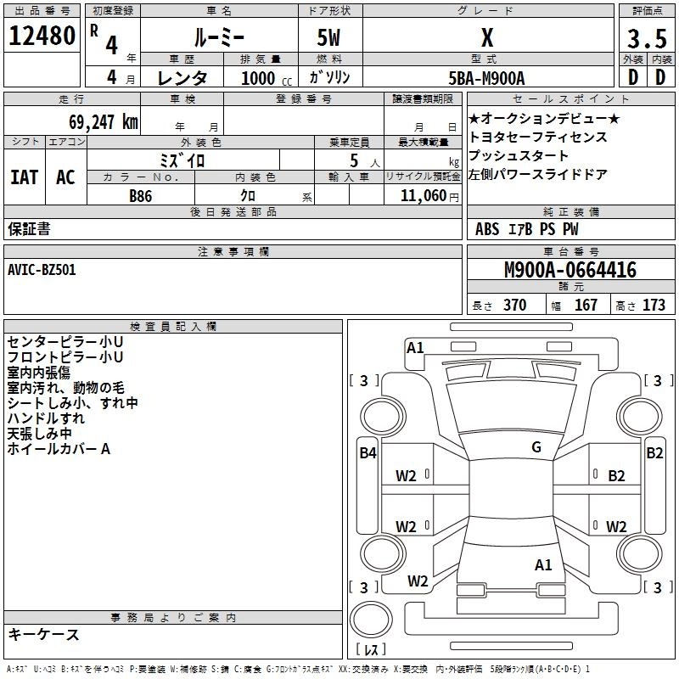Select the office notice キーケース
This screenshot has height=679, width=679.
[43, 635]
